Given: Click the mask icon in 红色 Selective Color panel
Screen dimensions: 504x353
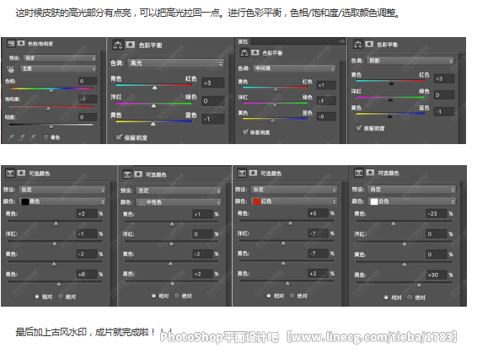Looking at the screenshot, I should (254, 174).
